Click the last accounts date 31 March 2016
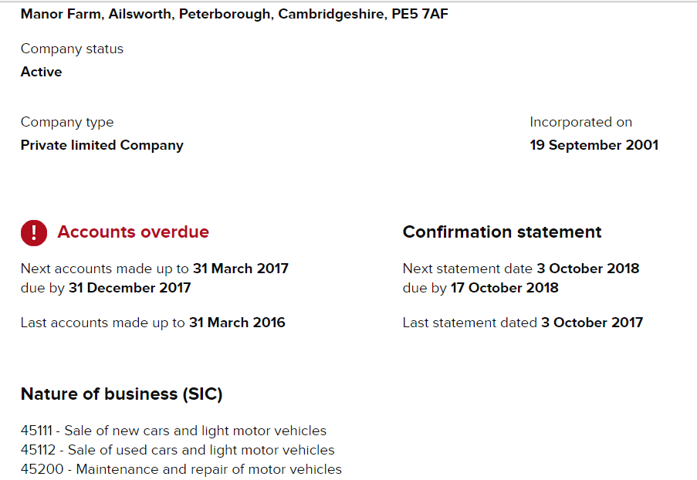The height and width of the screenshot is (480, 697). pyautogui.click(x=237, y=323)
